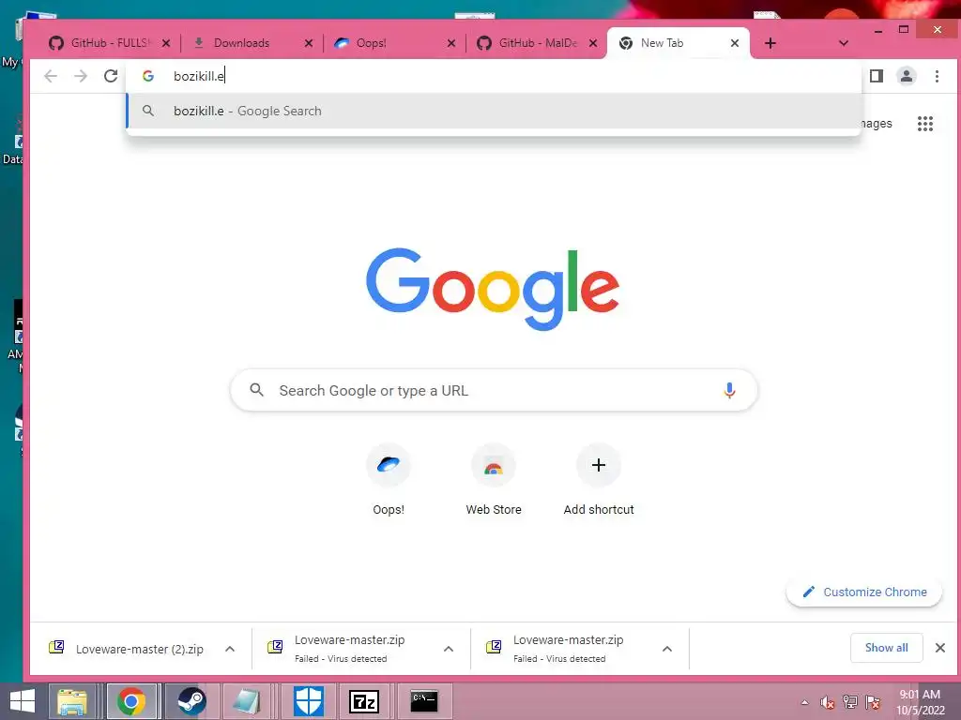Click the Google G icon in omnibox
This screenshot has width=961, height=720.
(x=147, y=76)
